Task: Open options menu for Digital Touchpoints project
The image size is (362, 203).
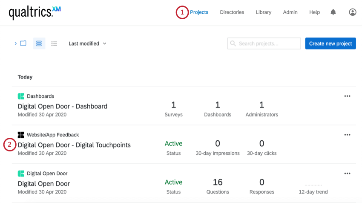Action: point(347,135)
